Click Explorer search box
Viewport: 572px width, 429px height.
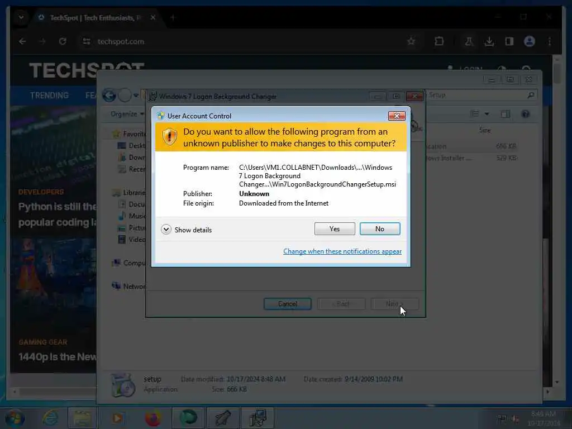tap(482, 95)
